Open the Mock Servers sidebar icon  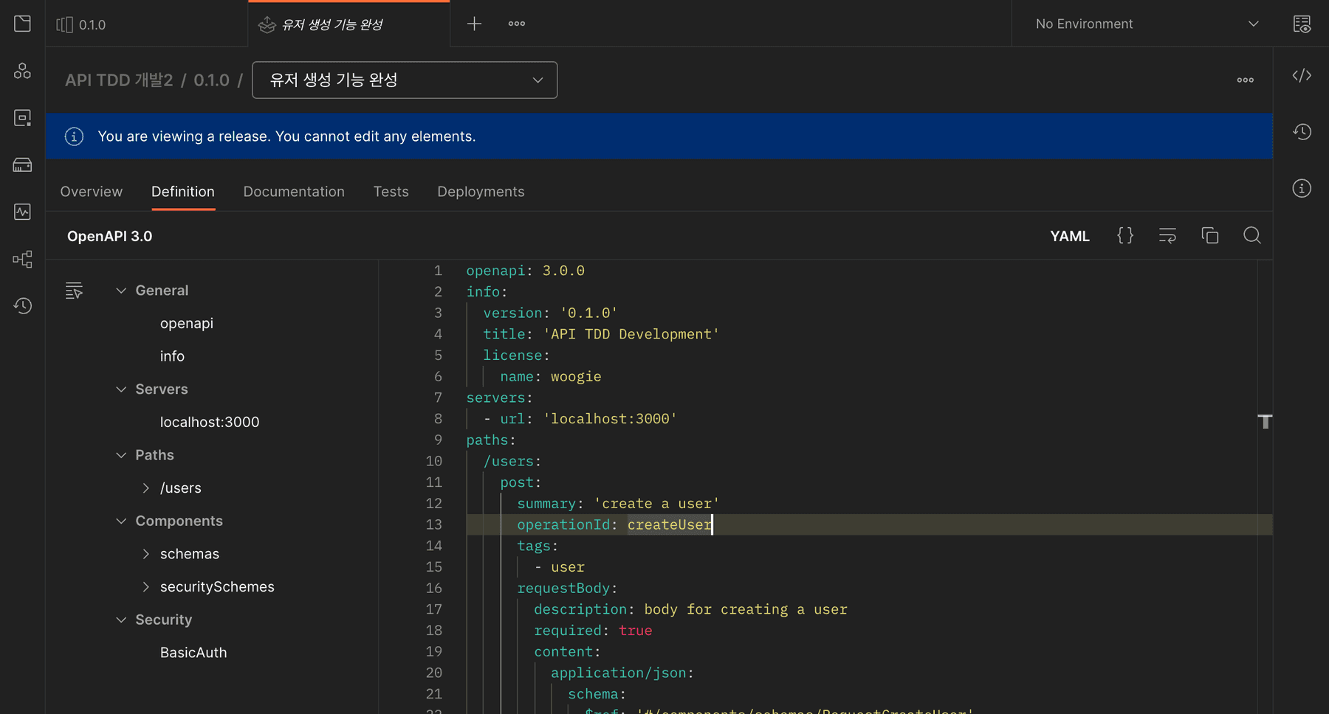(x=22, y=164)
